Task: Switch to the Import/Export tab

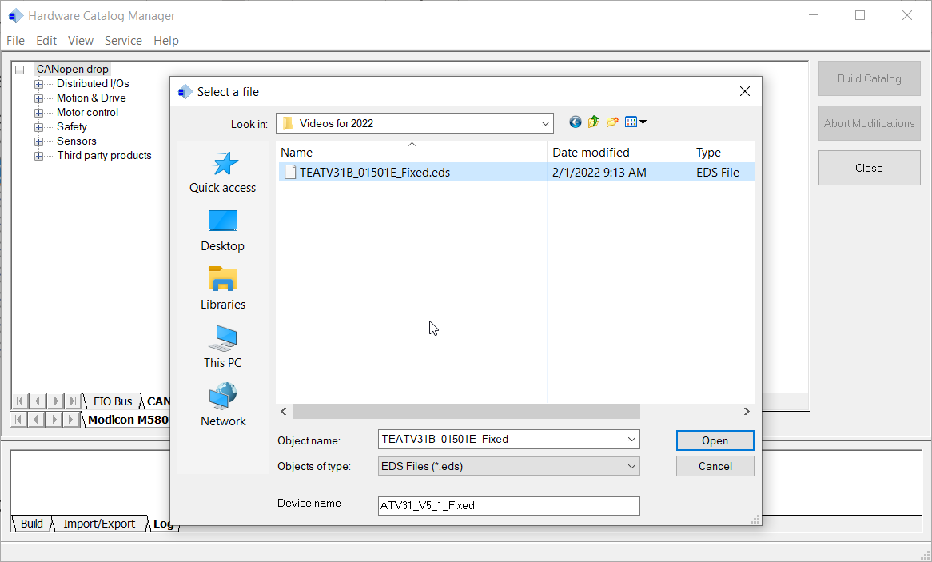Action: point(99,524)
